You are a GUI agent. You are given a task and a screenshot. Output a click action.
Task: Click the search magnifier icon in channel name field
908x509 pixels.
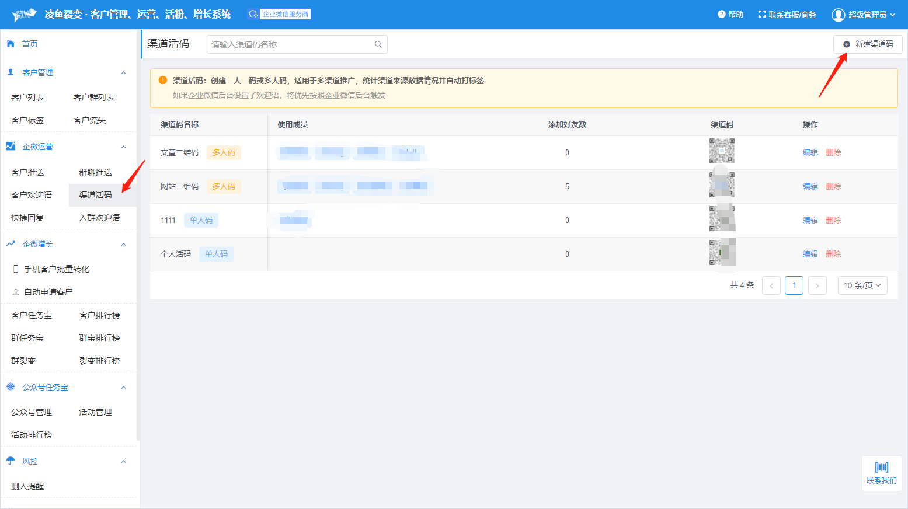(378, 44)
